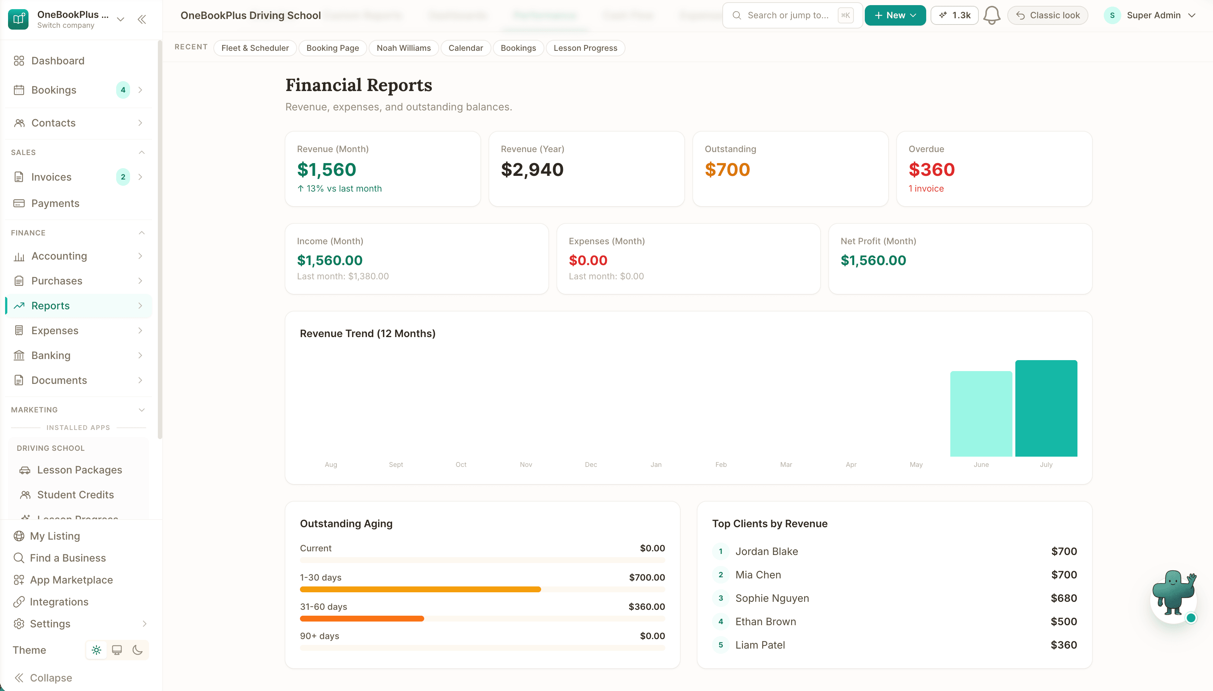Click the Documents file icon
Viewport: 1213px width, 691px height.
(19, 380)
